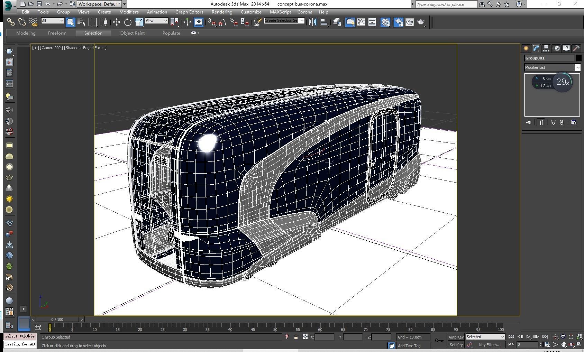This screenshot has height=352, width=584.
Task: Open Render Setup from the toolbar
Action: click(398, 22)
